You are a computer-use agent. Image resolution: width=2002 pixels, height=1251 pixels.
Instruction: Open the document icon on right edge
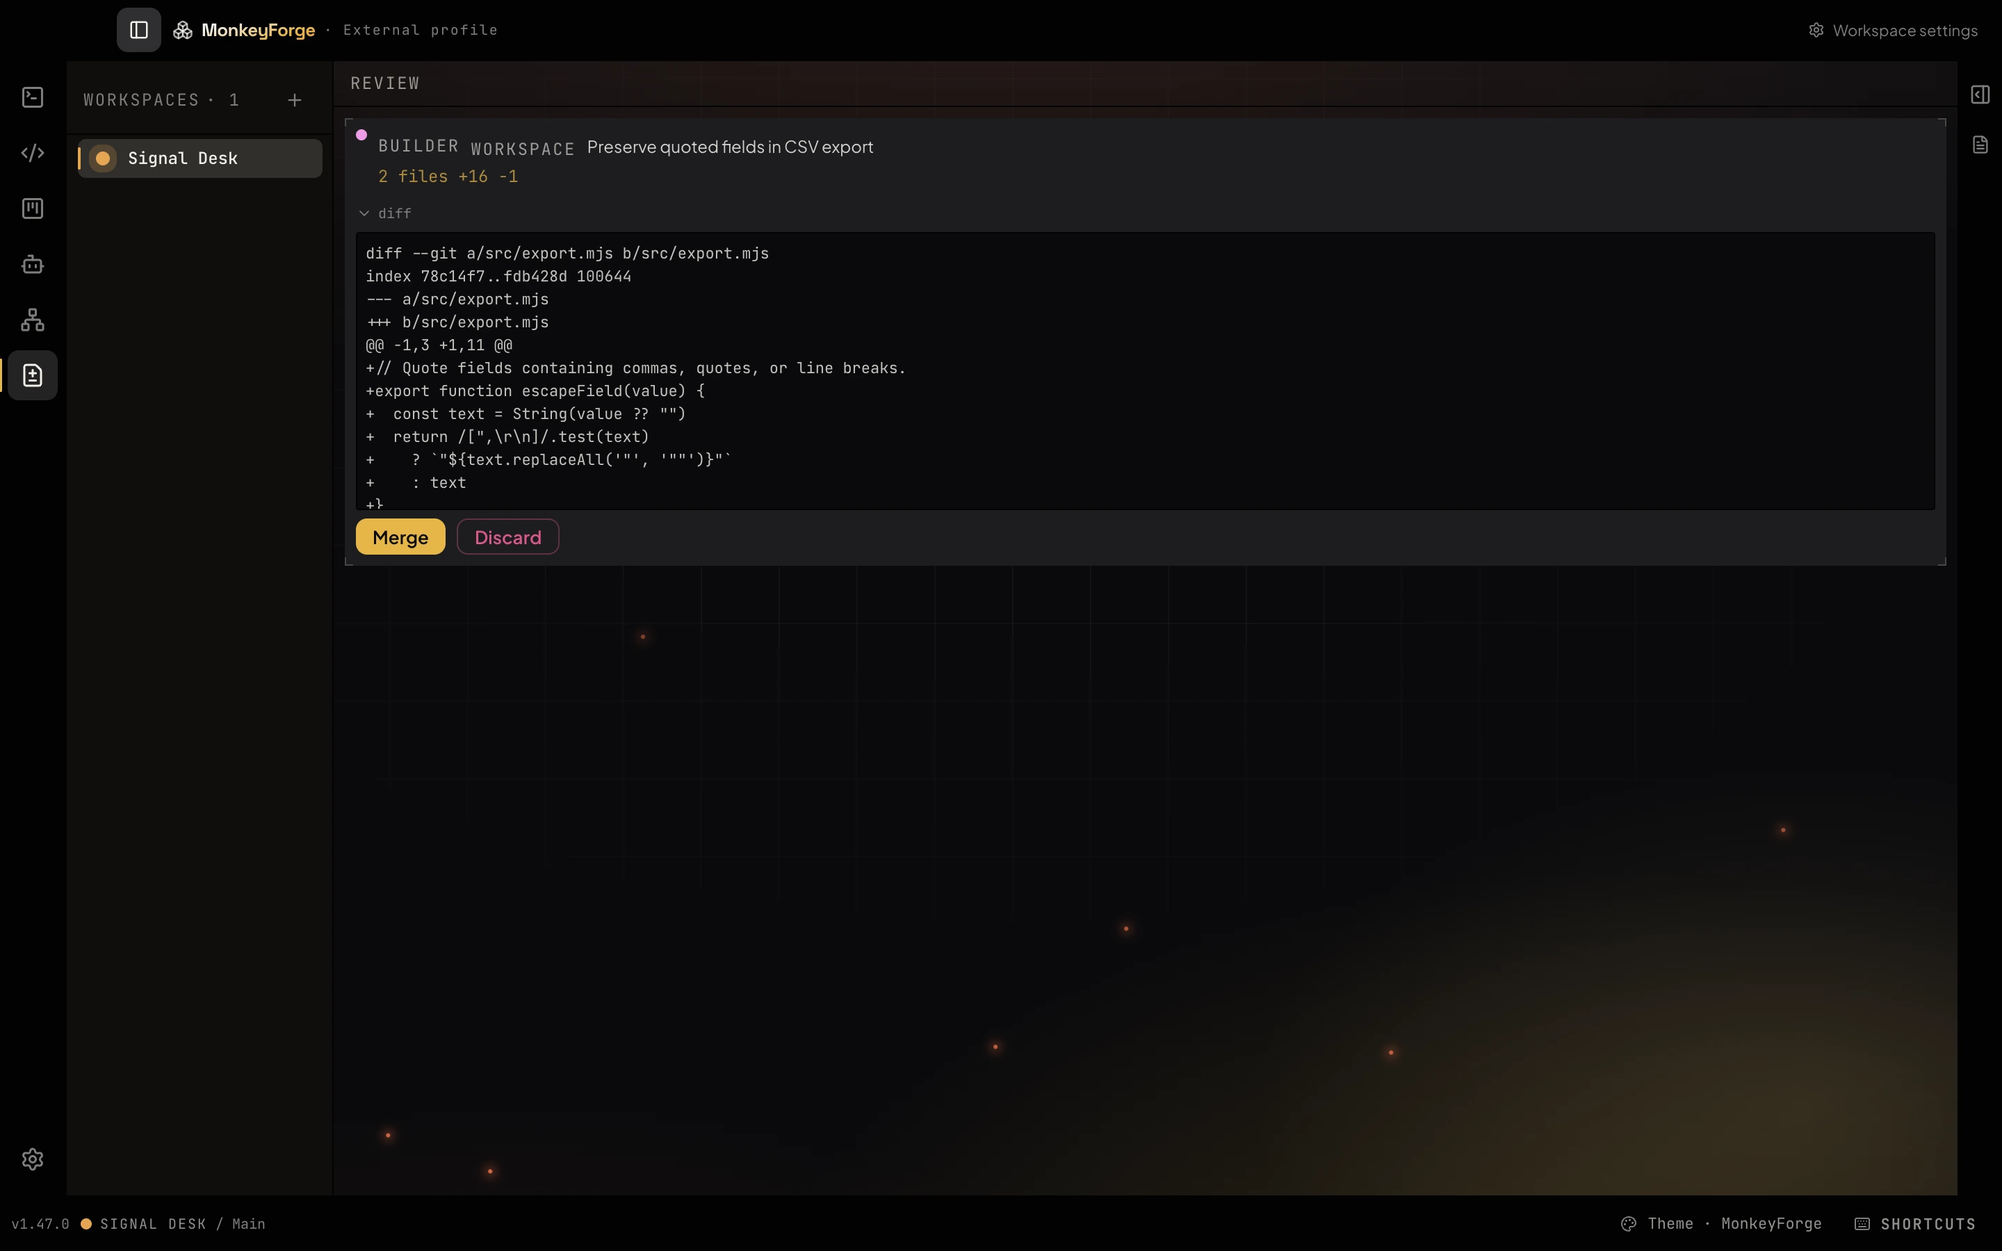(1980, 145)
